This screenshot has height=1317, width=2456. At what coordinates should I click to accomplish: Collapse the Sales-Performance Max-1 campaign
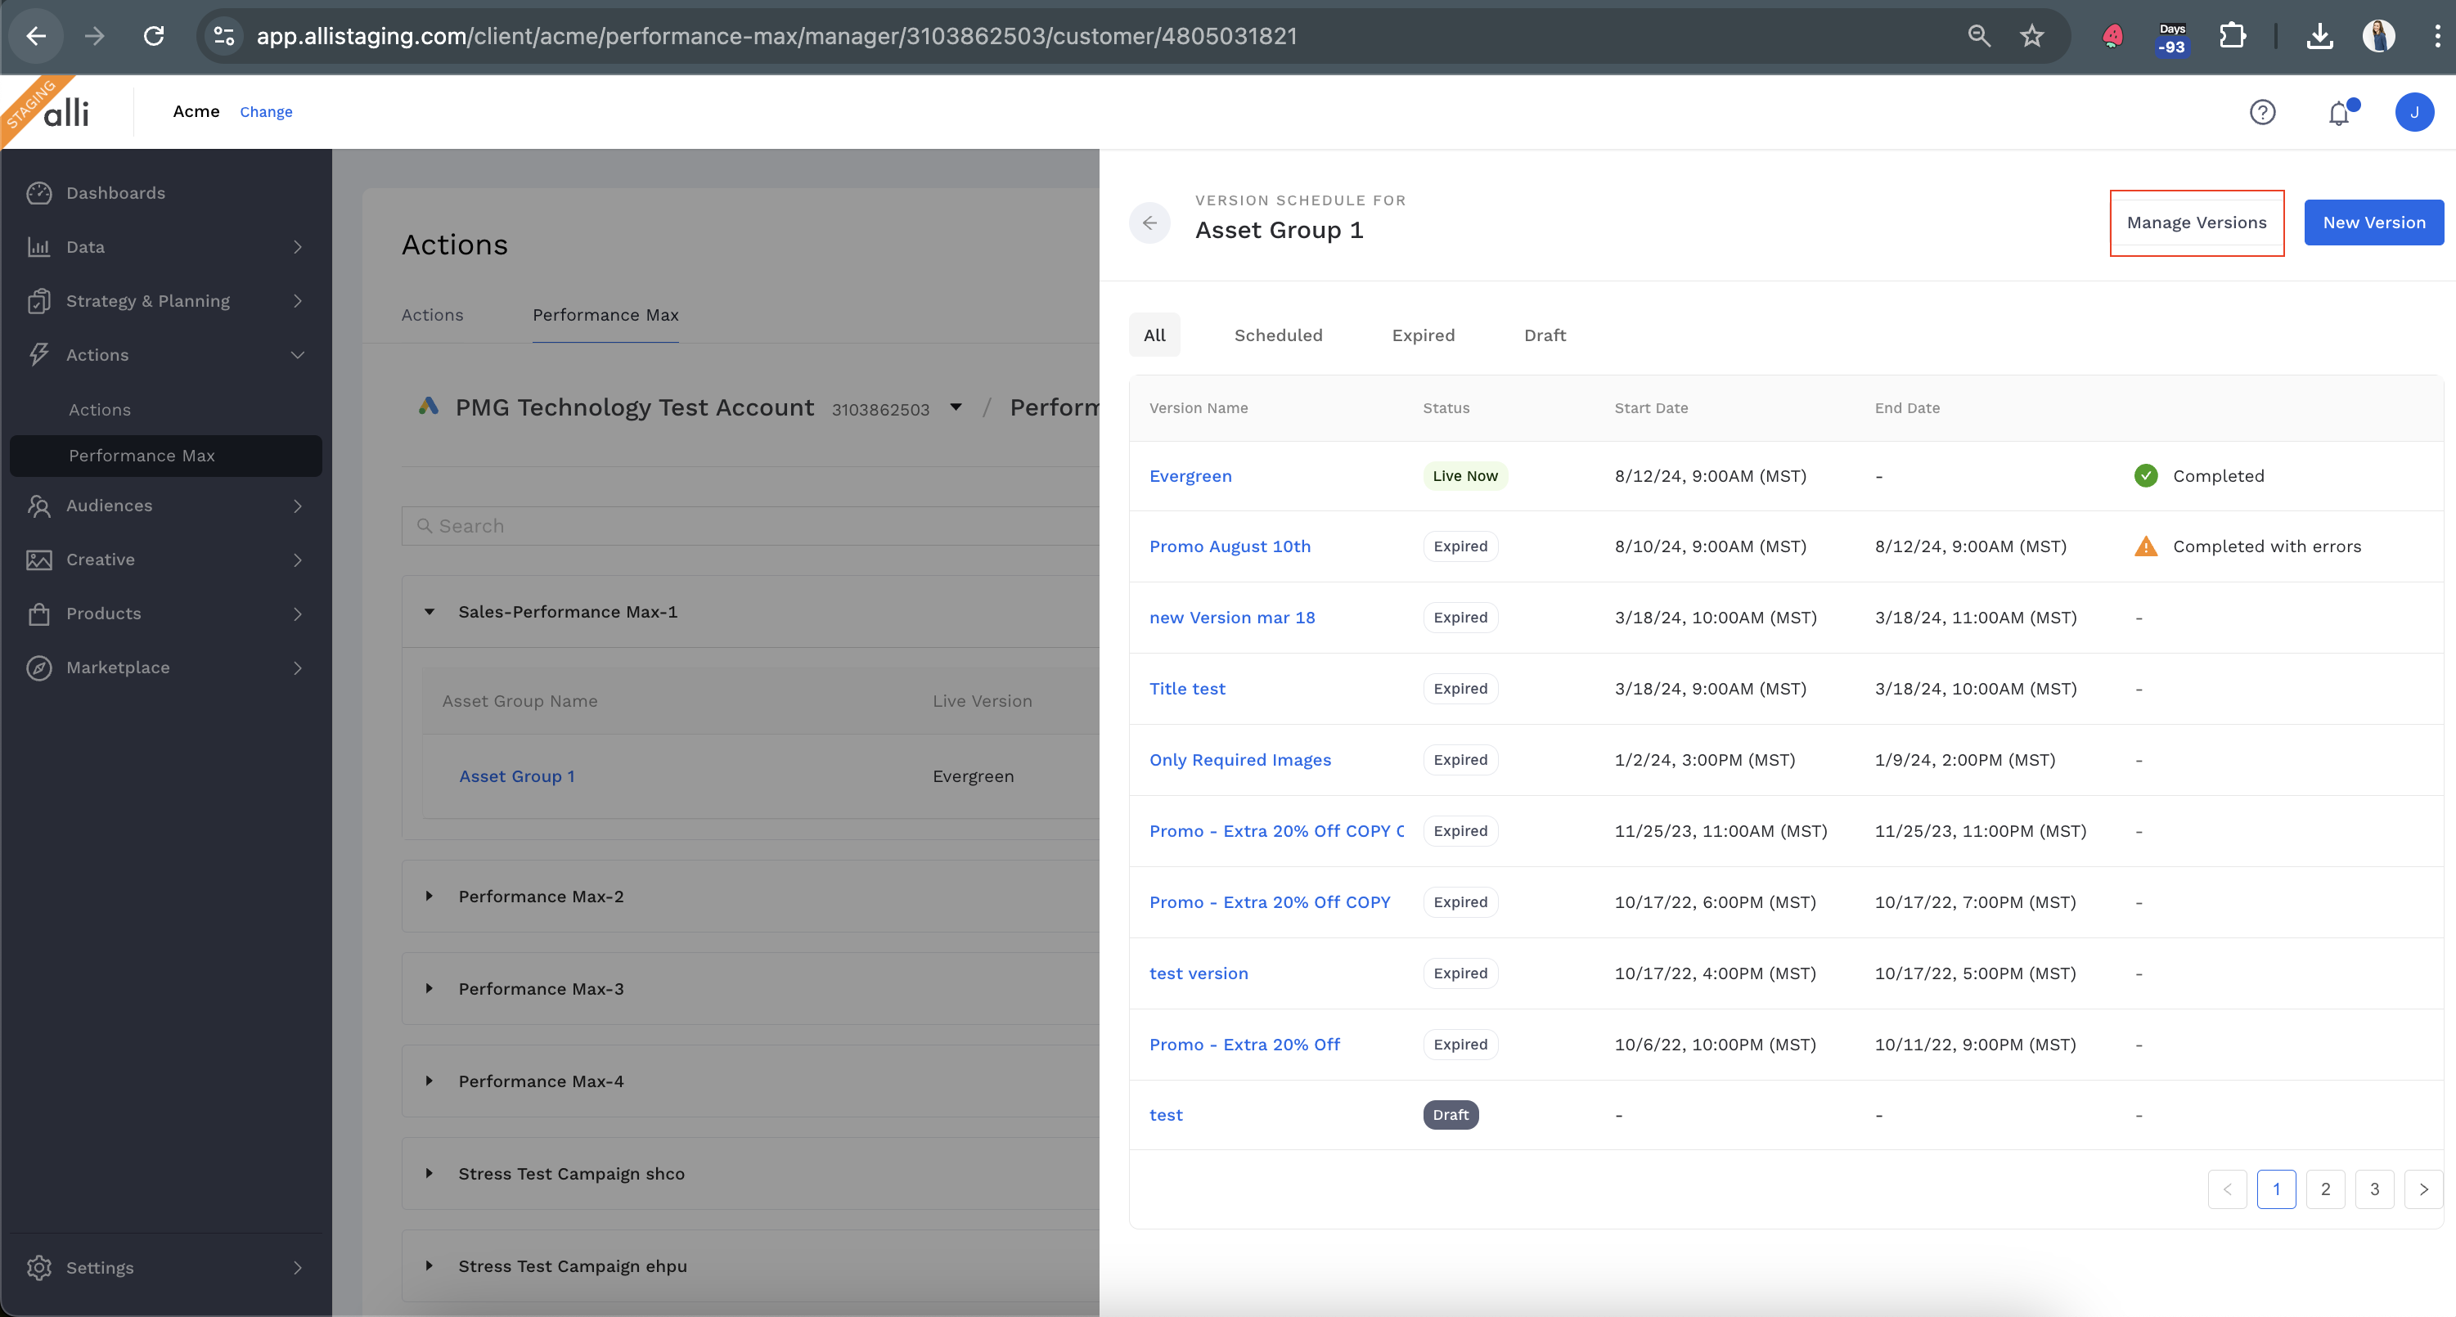(429, 612)
